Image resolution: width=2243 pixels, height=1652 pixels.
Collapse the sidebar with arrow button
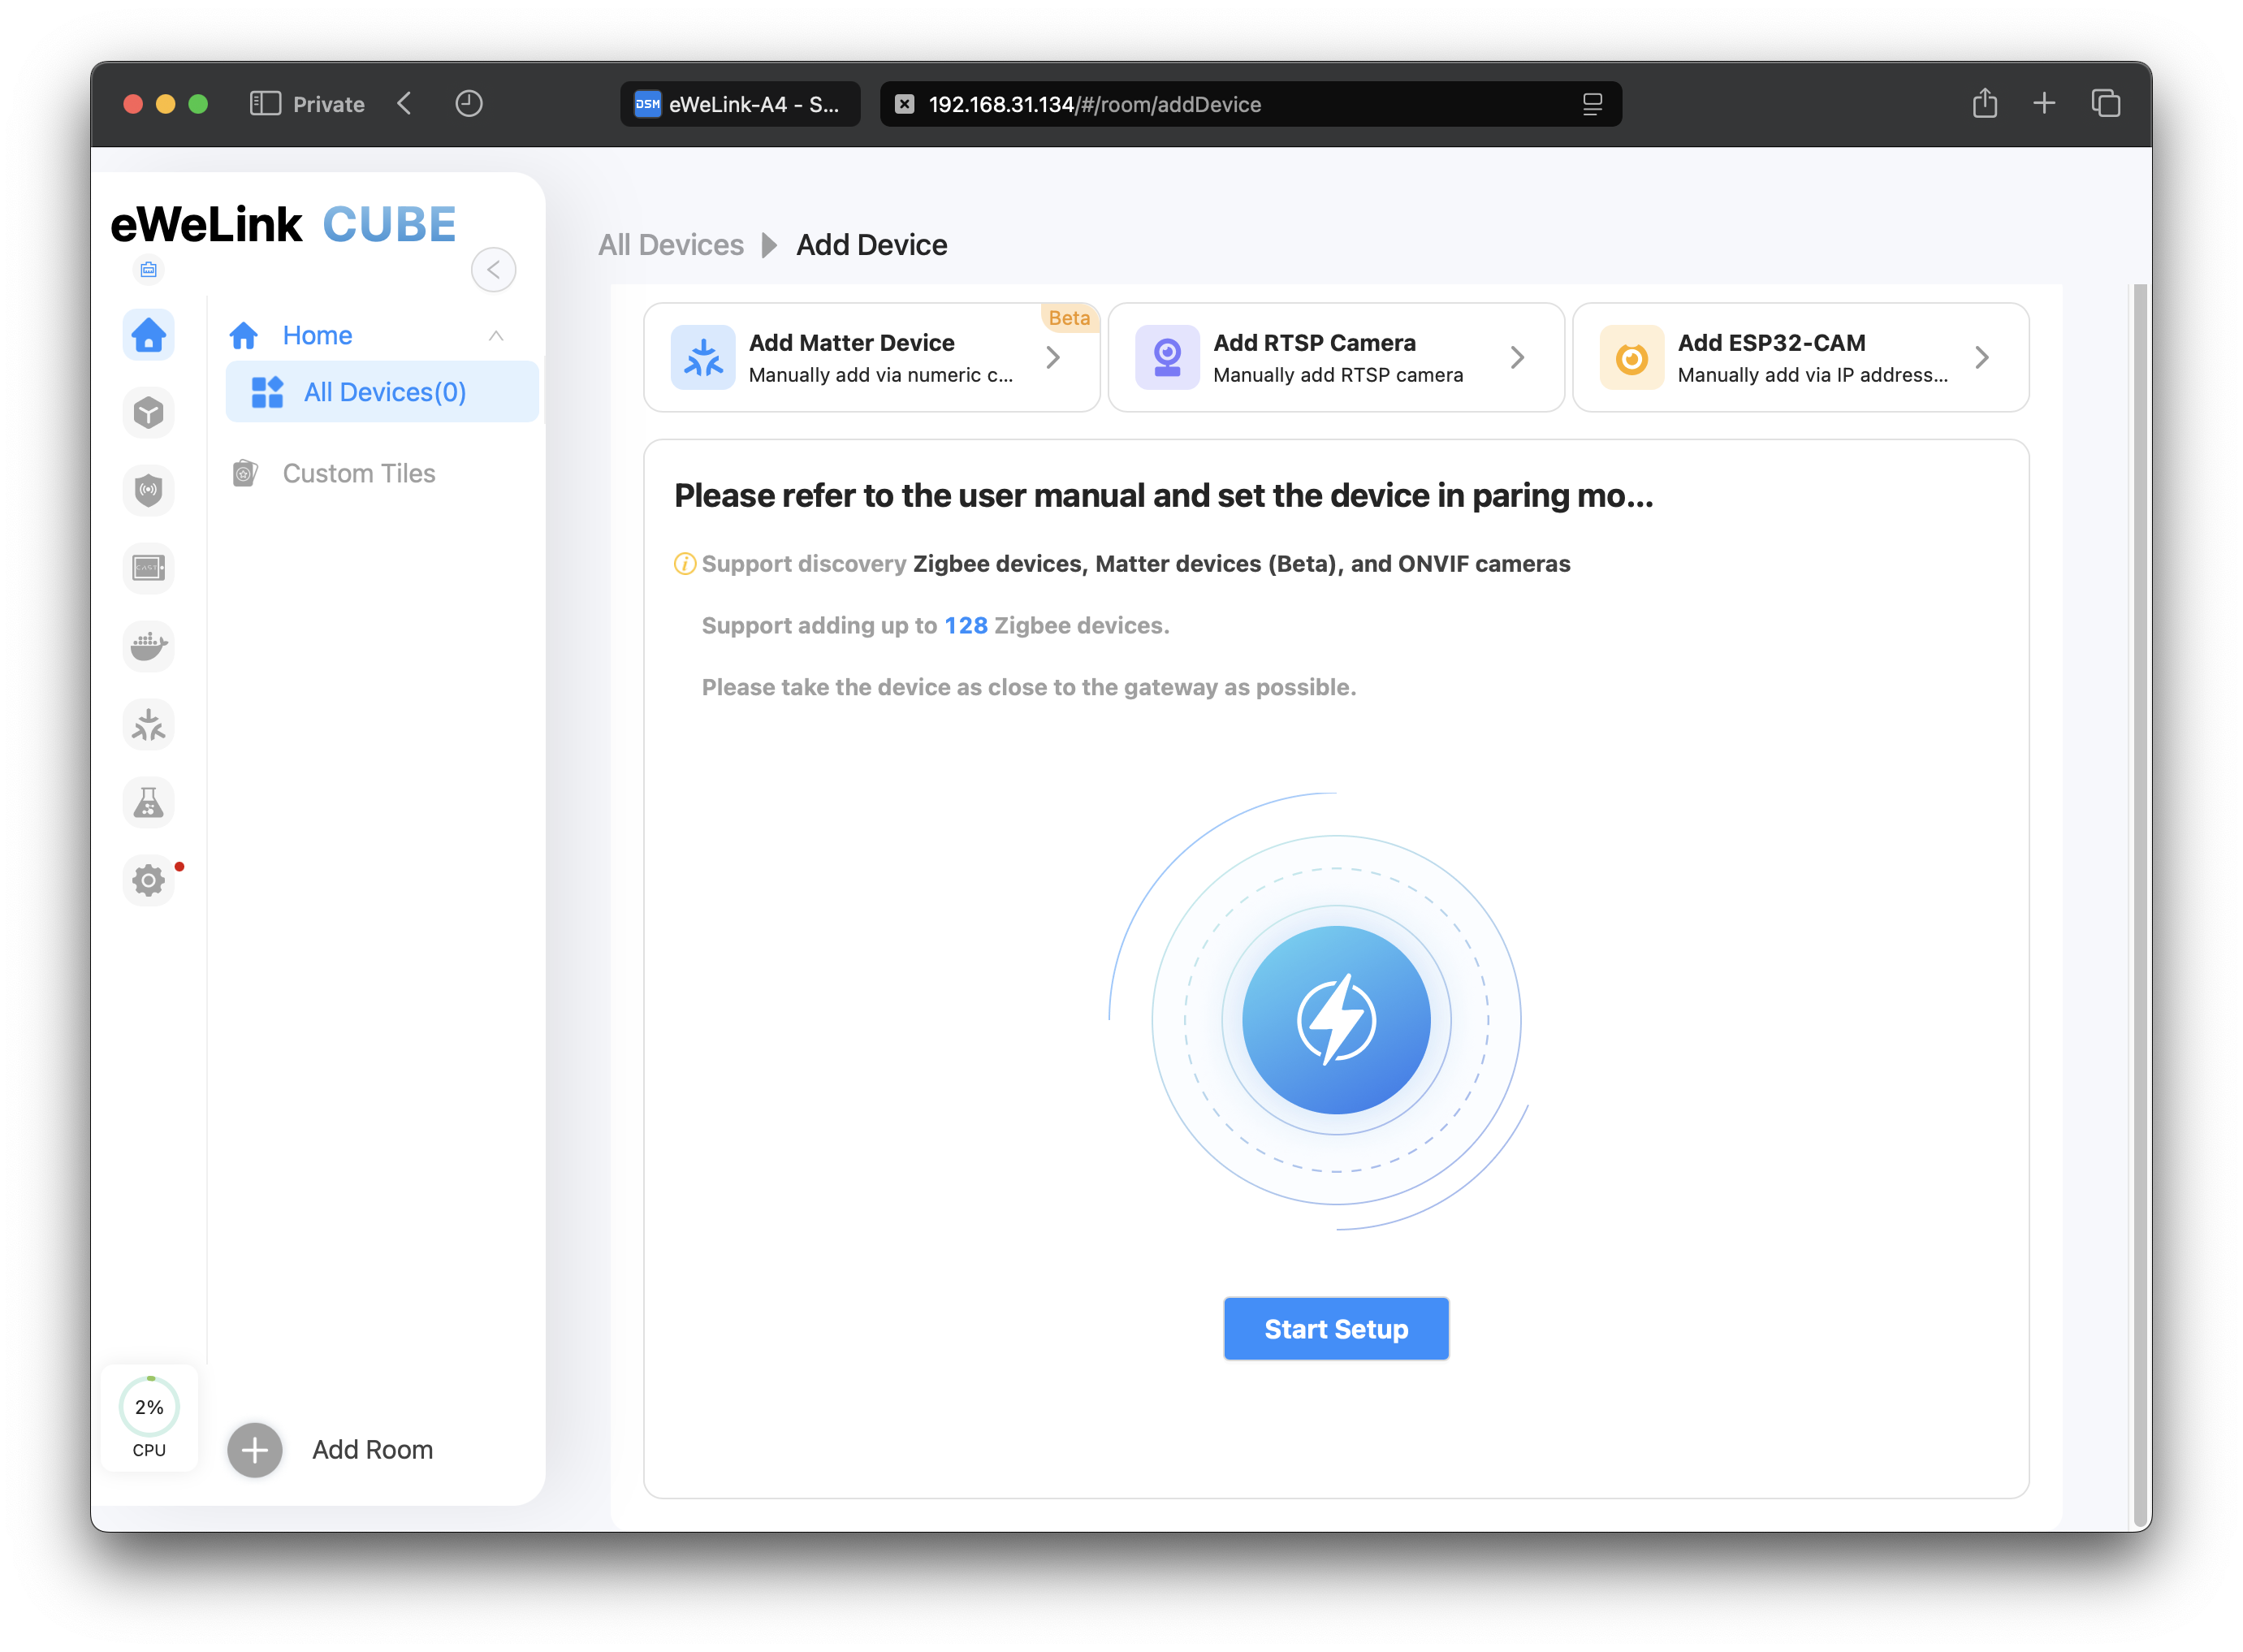point(493,270)
